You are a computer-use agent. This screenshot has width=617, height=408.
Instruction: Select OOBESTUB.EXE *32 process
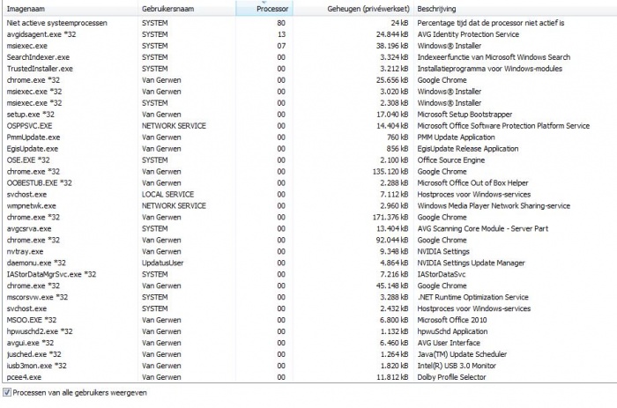(x=310, y=182)
